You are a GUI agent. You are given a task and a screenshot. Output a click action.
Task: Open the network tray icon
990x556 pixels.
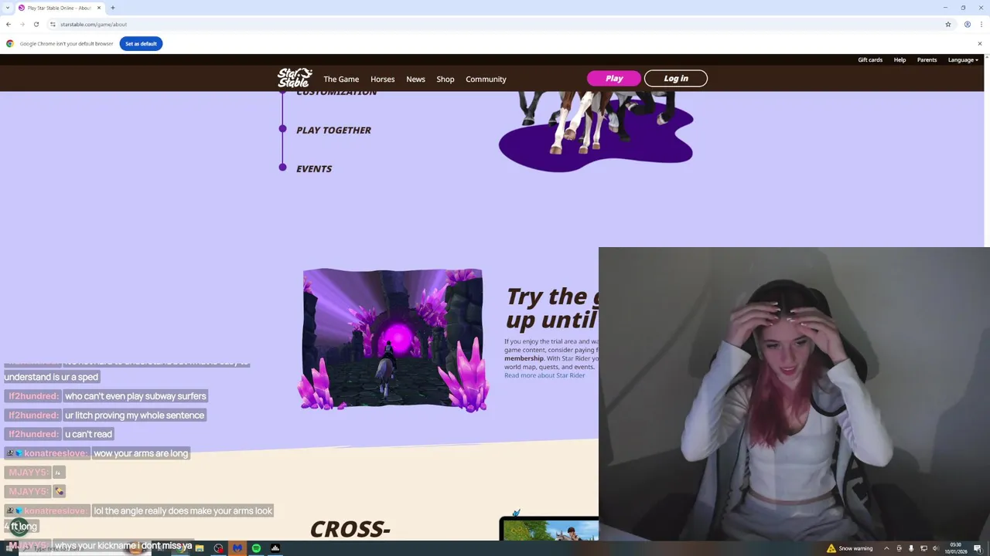pos(923,548)
